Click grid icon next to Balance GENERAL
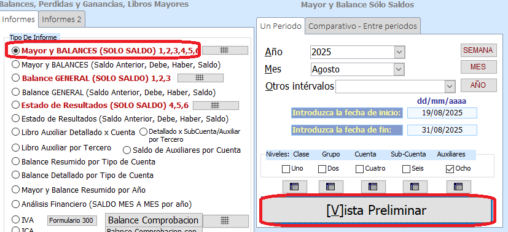This screenshot has height=232, width=508. coord(200,78)
